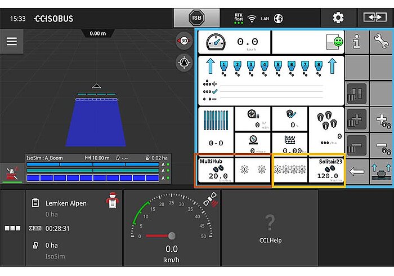394x276 pixels.
Task: Select the MultiHub 20.0 rate tile
Action: (214, 170)
